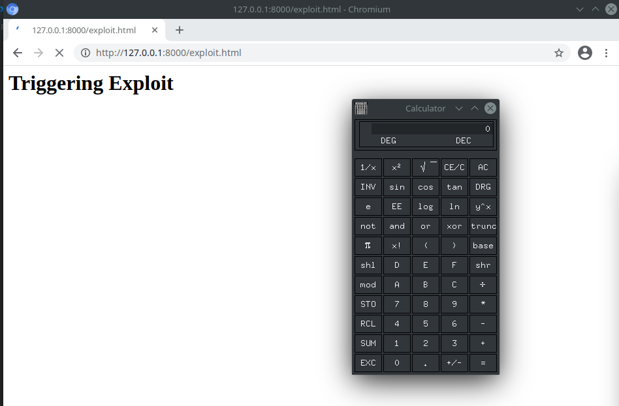
Task: Click the x² square key
Action: [397, 167]
